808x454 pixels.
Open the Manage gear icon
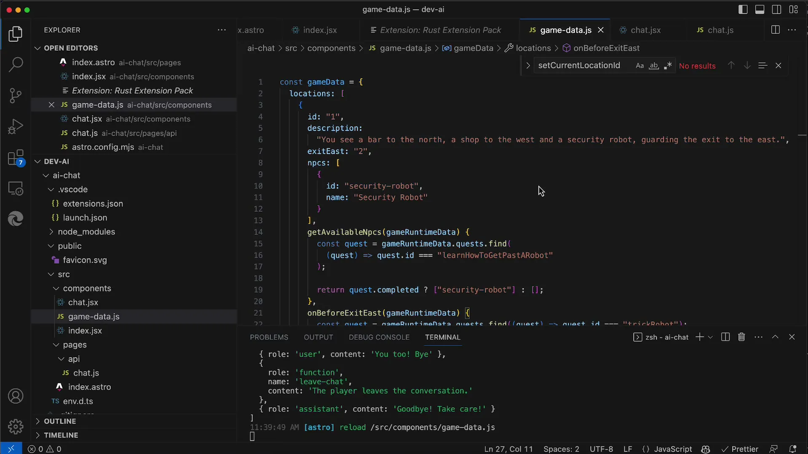[x=16, y=427]
